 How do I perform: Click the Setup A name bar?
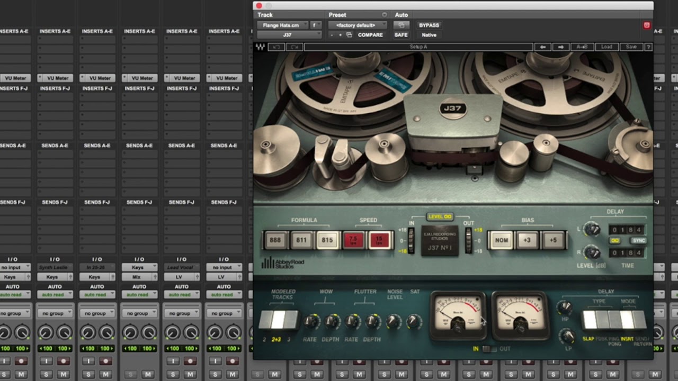tap(418, 47)
